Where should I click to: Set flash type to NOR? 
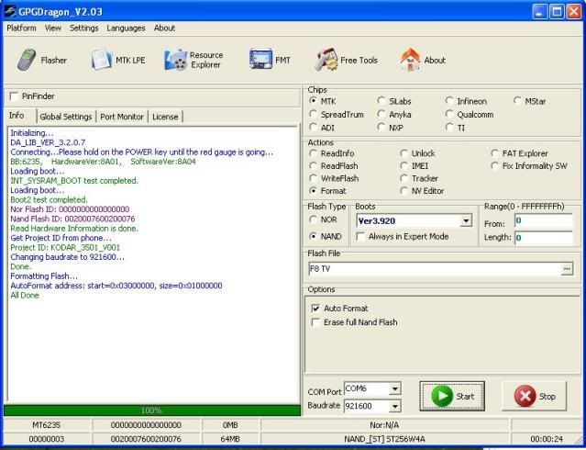[x=314, y=219]
